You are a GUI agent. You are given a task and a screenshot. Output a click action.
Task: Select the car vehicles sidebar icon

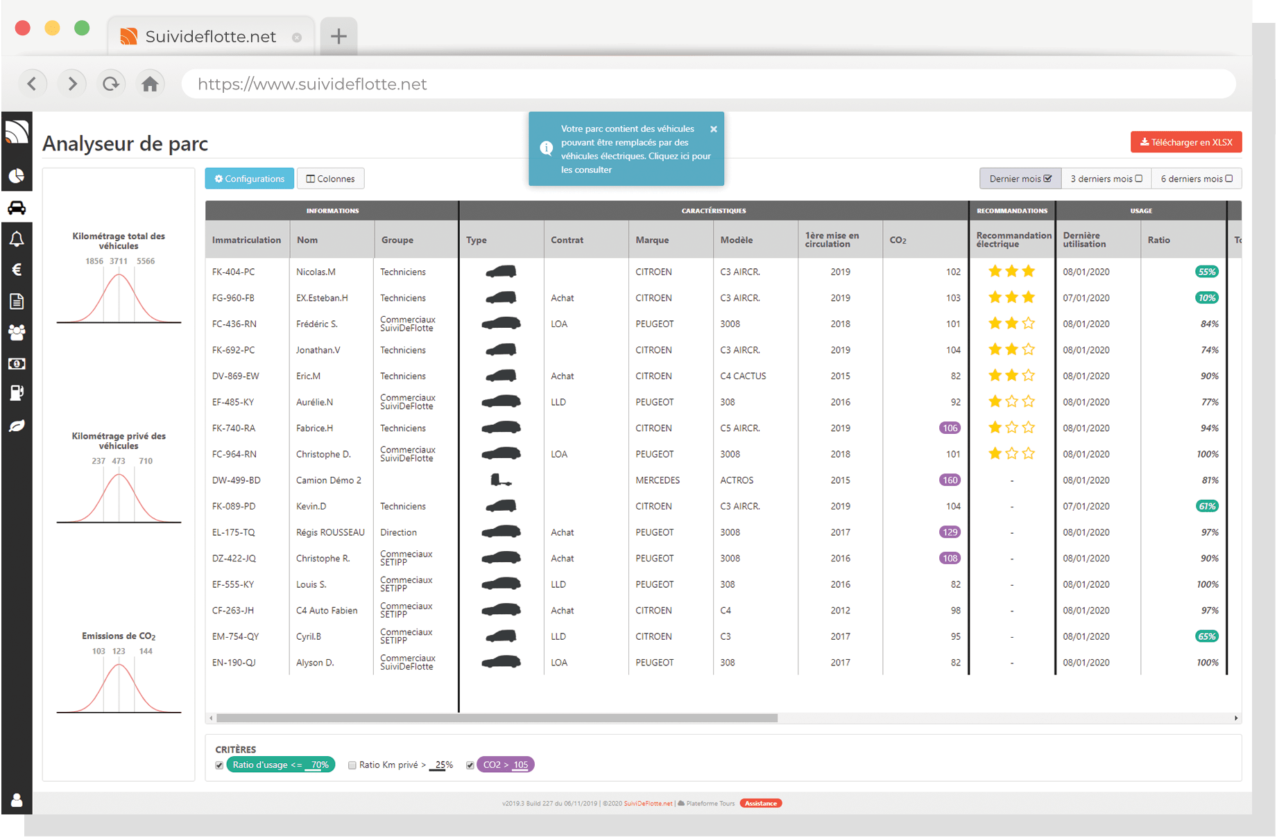click(x=17, y=207)
